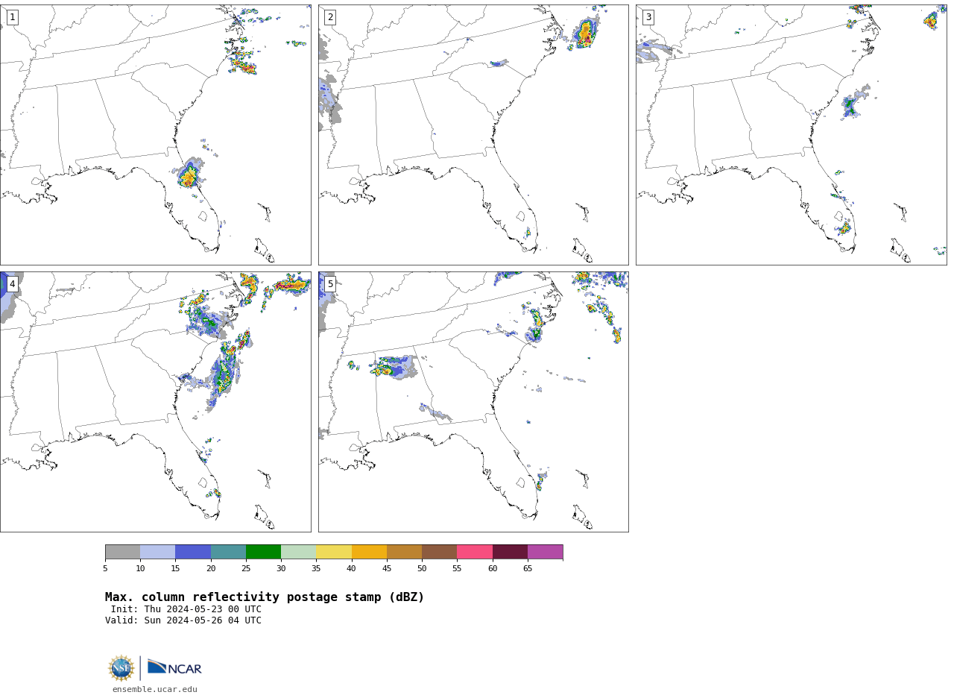This screenshot has height=698, width=954.
Task: Click the colorbar tick label 35
Action: point(316,569)
